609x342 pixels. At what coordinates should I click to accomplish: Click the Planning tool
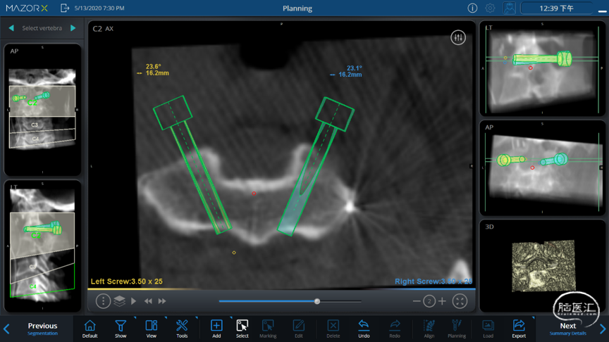tap(457, 329)
